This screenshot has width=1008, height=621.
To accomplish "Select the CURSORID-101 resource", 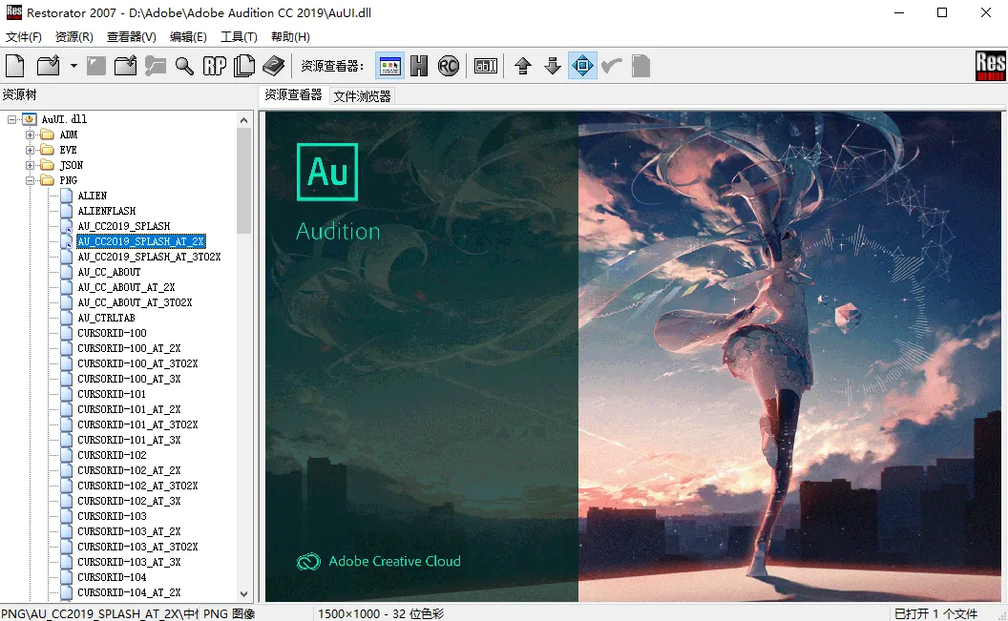I will (112, 394).
